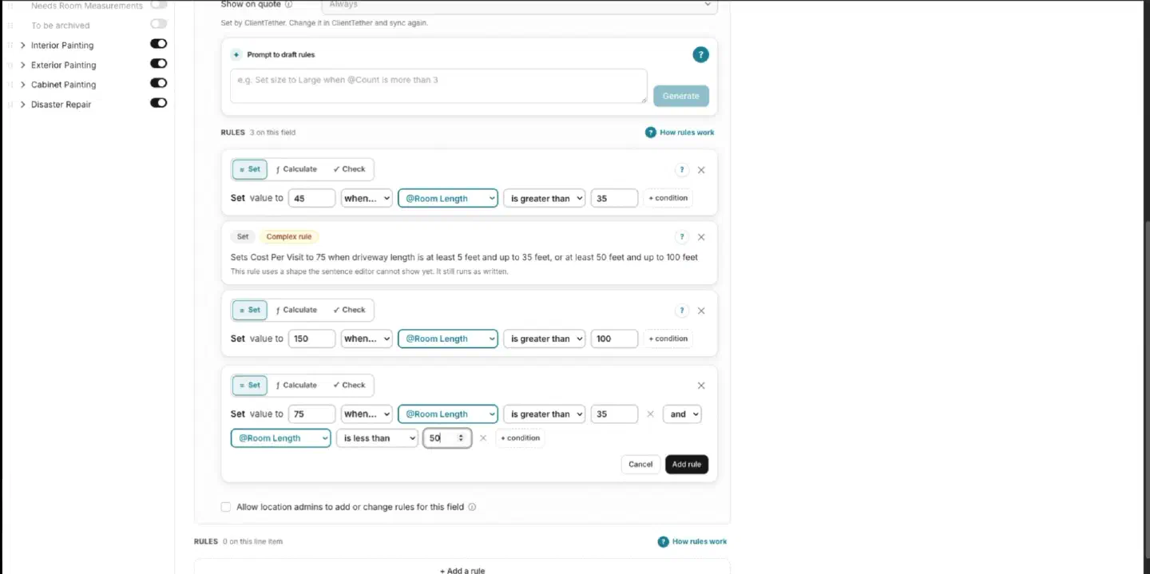Check Allow location admins to add or change rules
The image size is (1150, 574).
click(226, 507)
